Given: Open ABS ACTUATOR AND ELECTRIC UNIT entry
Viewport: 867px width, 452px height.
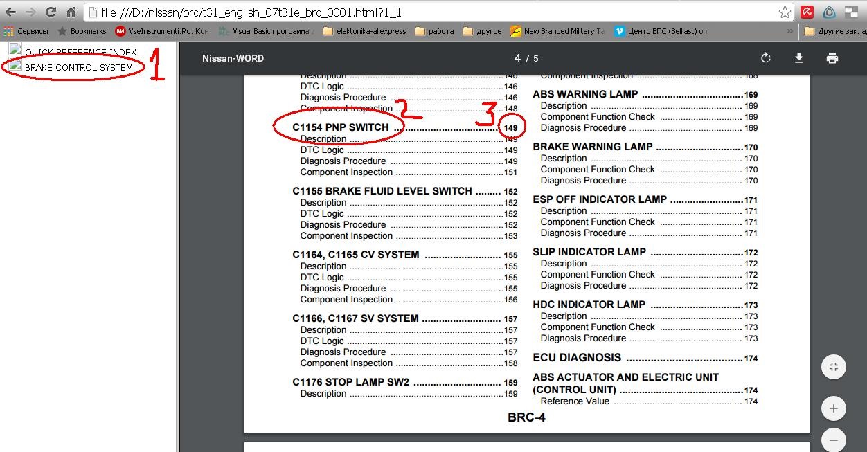Looking at the screenshot, I should pyautogui.click(x=625, y=383).
